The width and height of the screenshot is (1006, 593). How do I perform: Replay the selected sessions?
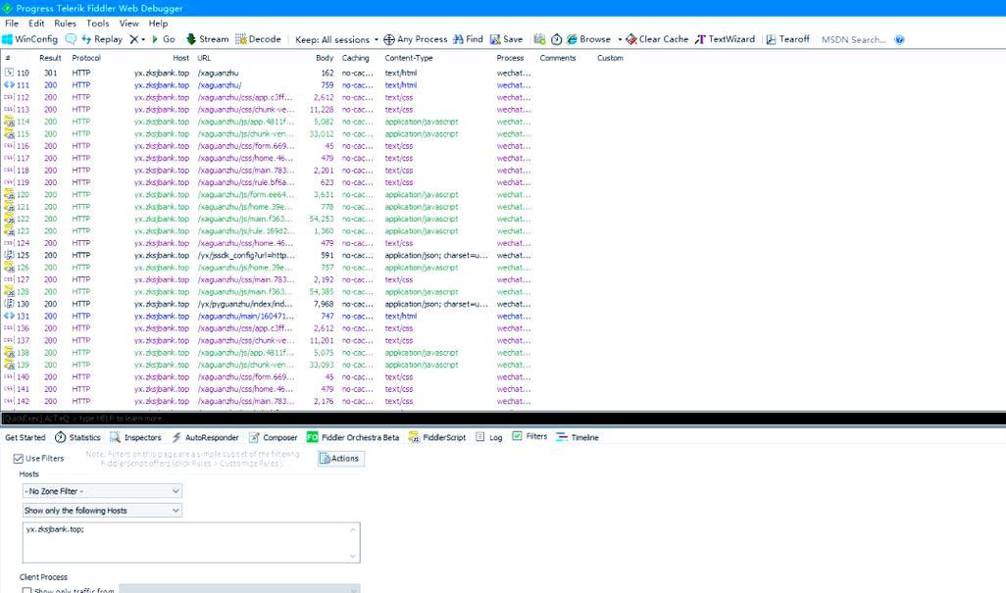click(x=101, y=39)
